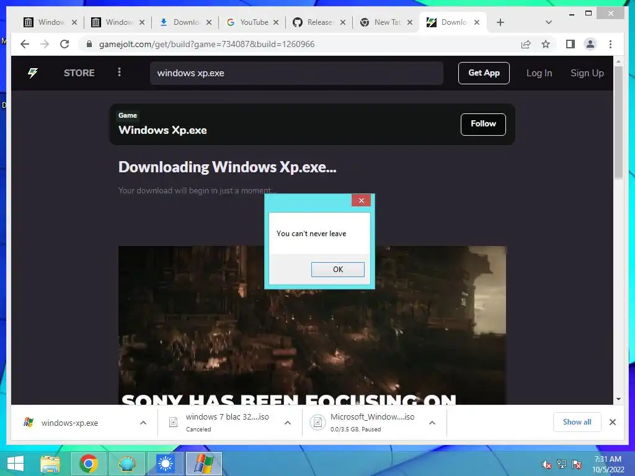This screenshot has height=476, width=635.
Task: Close the downloads bar
Action: tap(612, 422)
